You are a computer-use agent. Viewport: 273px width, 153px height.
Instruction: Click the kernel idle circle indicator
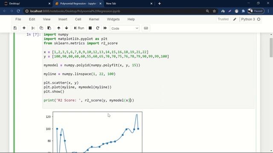[259, 19]
